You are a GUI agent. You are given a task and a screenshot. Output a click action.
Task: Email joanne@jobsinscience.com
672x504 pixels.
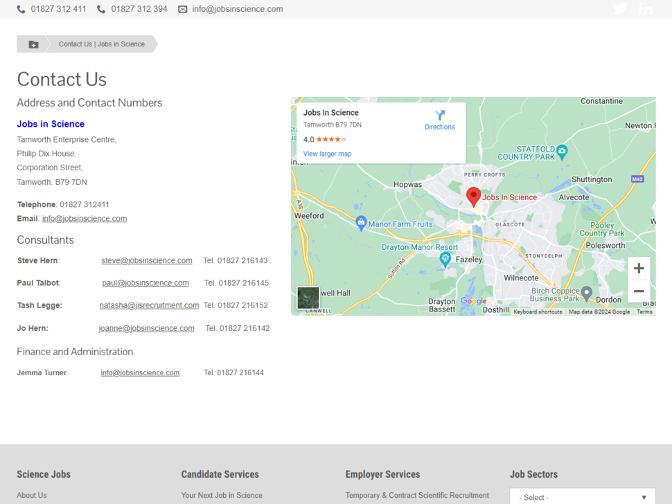(x=146, y=328)
